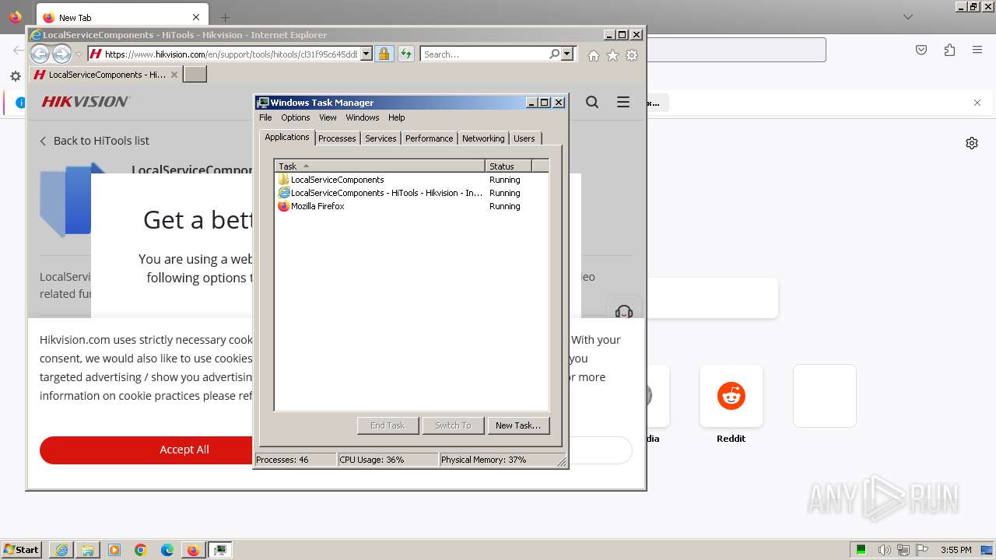This screenshot has width=996, height=560.
Task: Open Windows menu in Task Manager
Action: (363, 117)
